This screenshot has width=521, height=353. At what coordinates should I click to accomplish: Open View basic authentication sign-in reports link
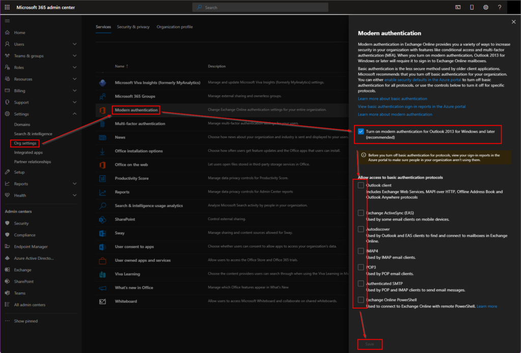(x=412, y=106)
